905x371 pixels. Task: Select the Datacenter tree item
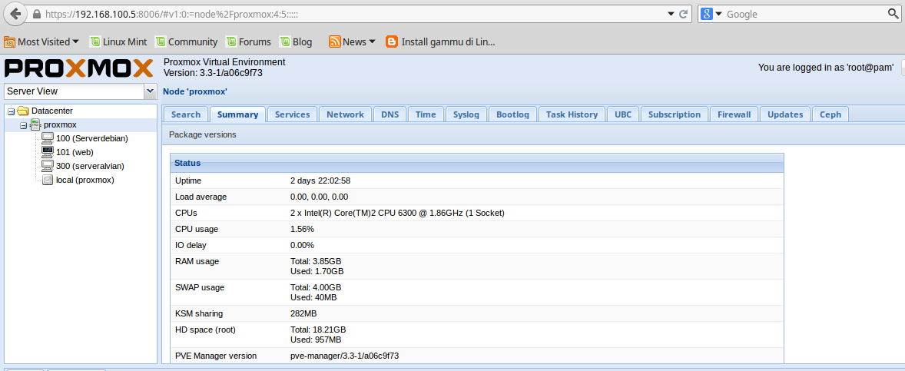click(52, 111)
